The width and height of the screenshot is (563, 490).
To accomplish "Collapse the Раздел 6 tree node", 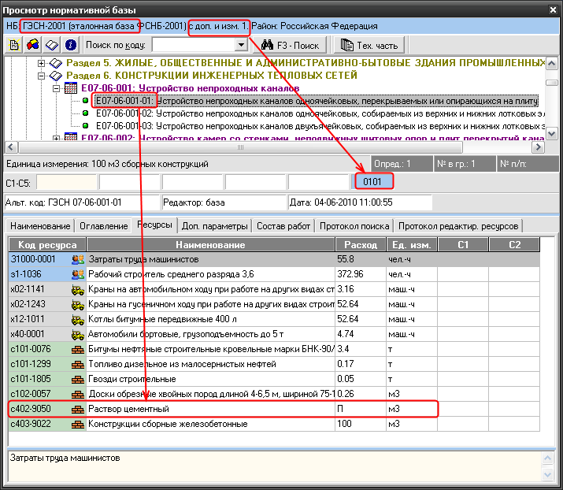I will 39,76.
